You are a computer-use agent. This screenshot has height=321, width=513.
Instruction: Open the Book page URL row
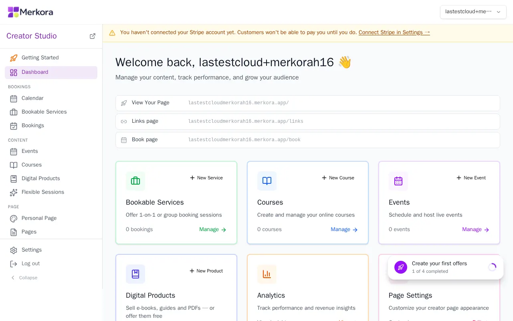[x=308, y=140]
